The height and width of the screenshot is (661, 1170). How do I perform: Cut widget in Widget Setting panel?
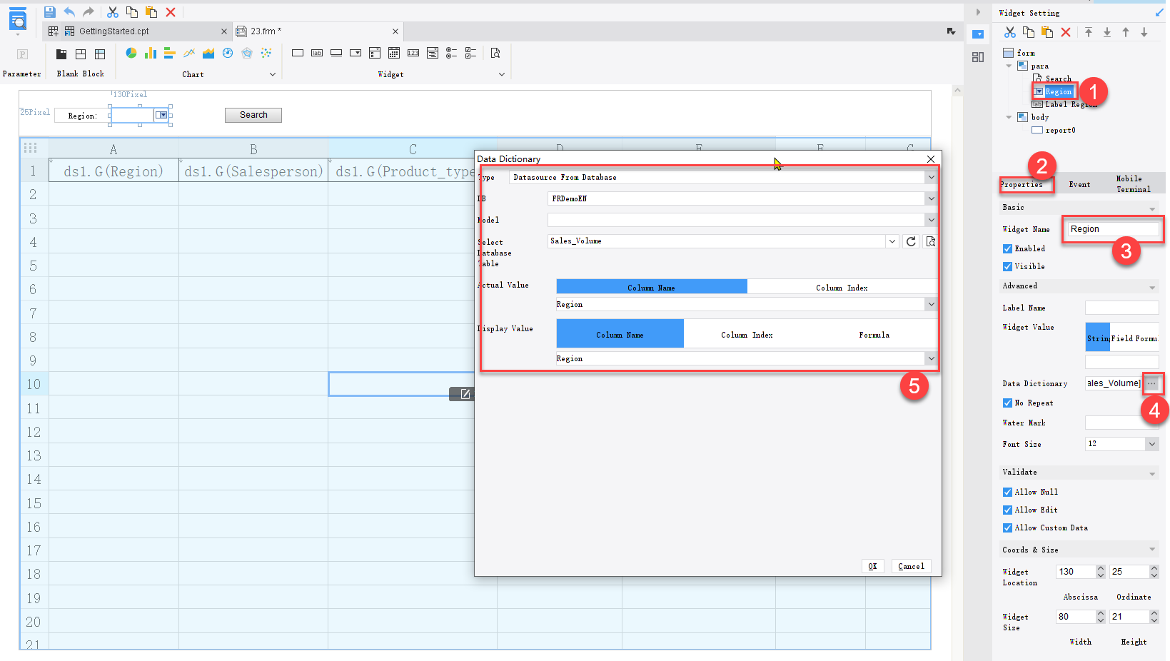click(1012, 33)
